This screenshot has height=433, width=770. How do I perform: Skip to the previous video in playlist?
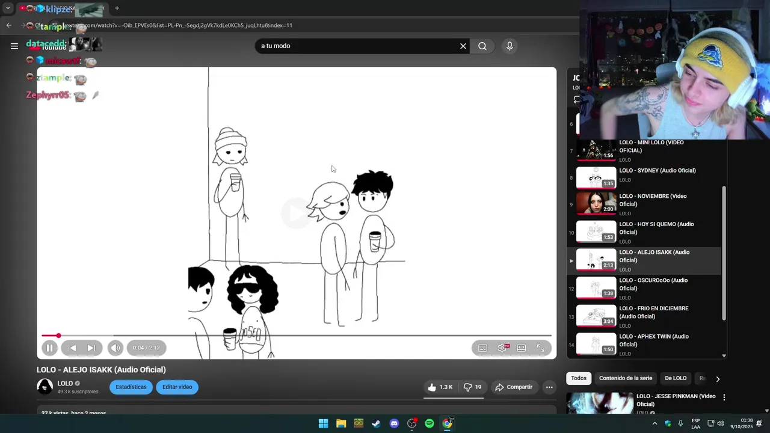72,348
